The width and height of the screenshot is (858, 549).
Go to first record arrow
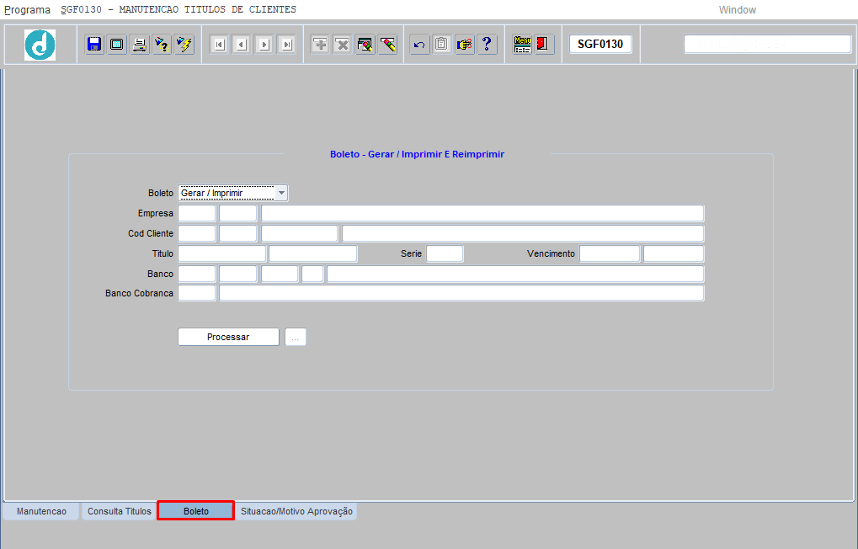click(x=219, y=45)
